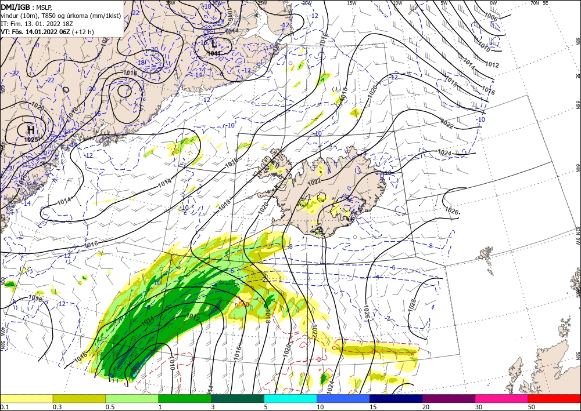581x411 pixels.
Task: Click the '64N' latitude label on right edge
Action: click(578, 168)
